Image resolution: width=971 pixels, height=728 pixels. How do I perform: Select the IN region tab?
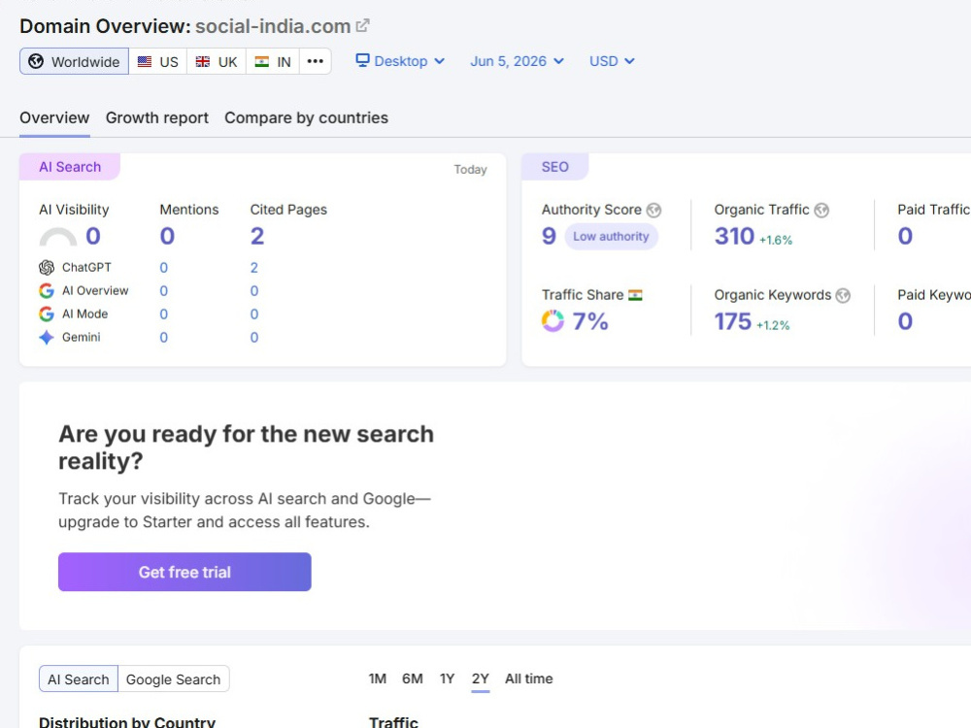pyautogui.click(x=273, y=61)
